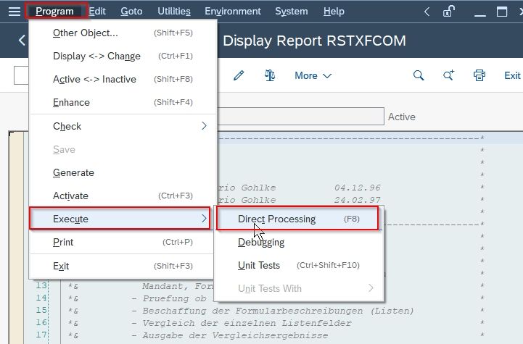Screen dimensions: 523x344
Task: Select Unit Tests in Execute submenu
Action: click(299, 265)
